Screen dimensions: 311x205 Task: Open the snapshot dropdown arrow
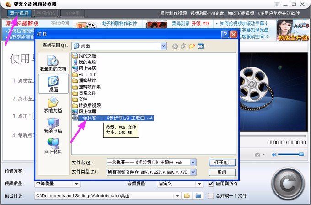[x=264, y=154]
